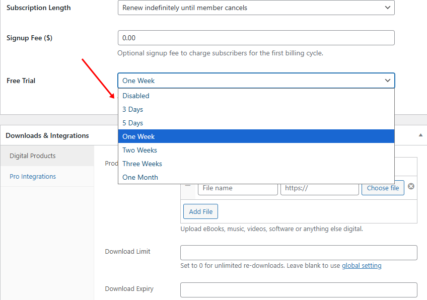Viewport: 427px width, 300px height.
Task: Click the Download Limit input field
Action: [x=299, y=253]
